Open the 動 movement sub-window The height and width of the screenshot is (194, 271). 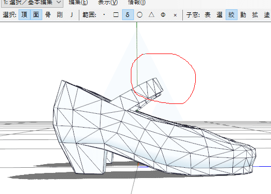click(x=243, y=15)
